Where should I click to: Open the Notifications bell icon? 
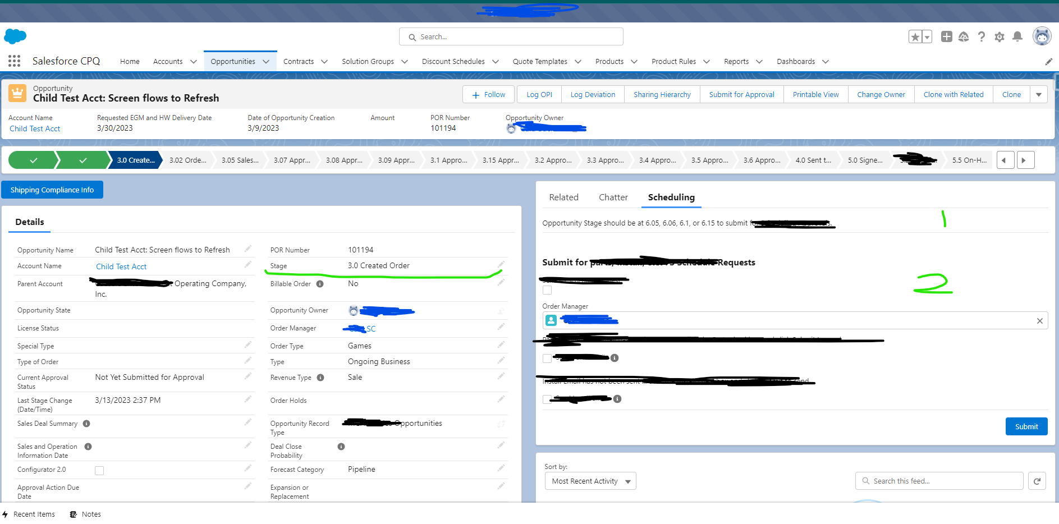(x=1017, y=36)
